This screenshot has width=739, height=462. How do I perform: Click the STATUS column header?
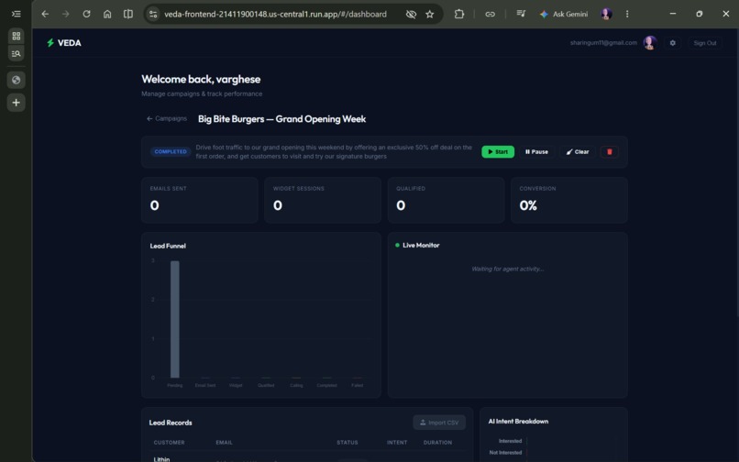coord(347,443)
